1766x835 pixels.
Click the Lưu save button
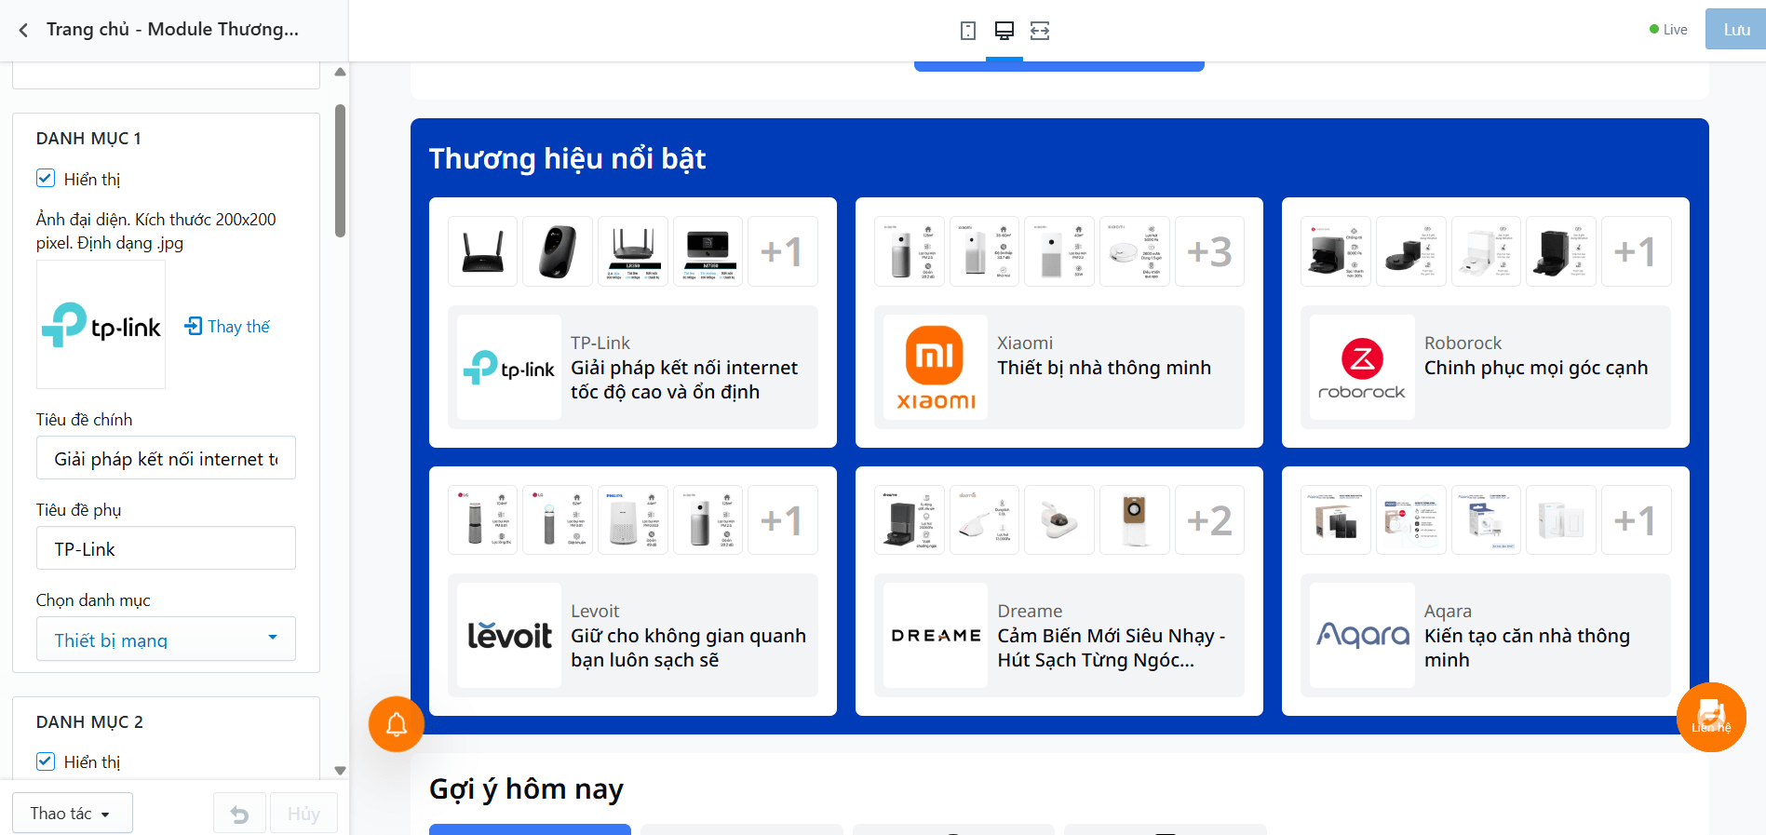click(x=1735, y=30)
